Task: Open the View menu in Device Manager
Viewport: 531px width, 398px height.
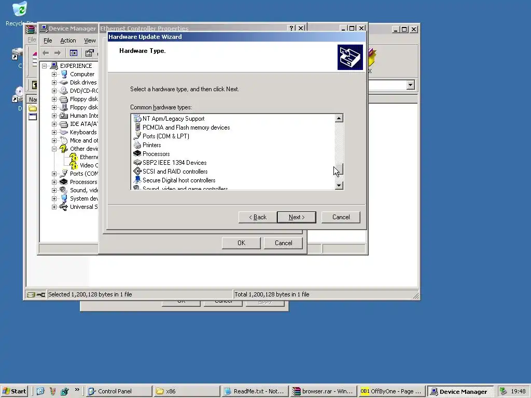Action: 90,40
